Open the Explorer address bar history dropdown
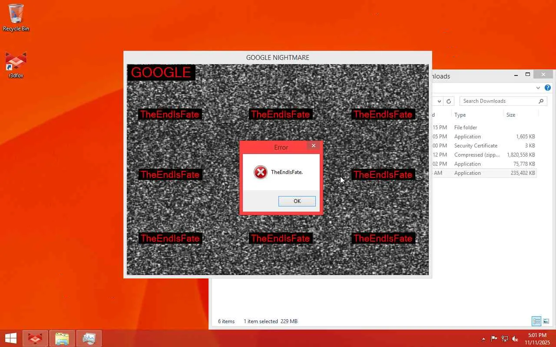Image resolution: width=556 pixels, height=347 pixels. 439,101
